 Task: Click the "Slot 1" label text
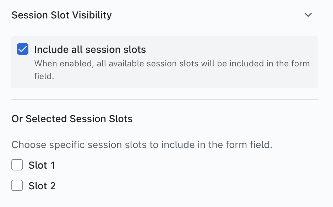pos(42,165)
